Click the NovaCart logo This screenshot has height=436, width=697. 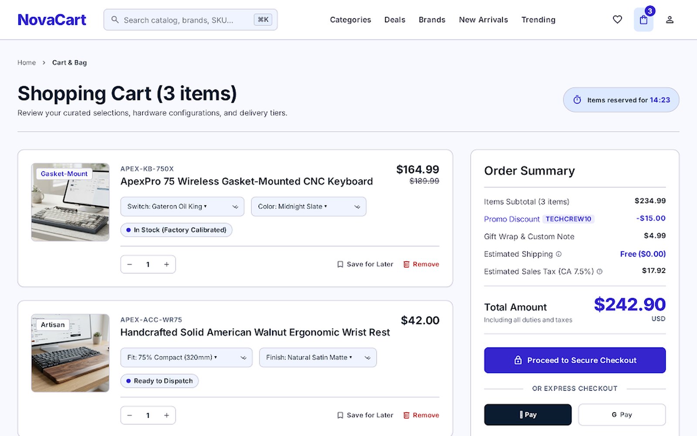52,20
